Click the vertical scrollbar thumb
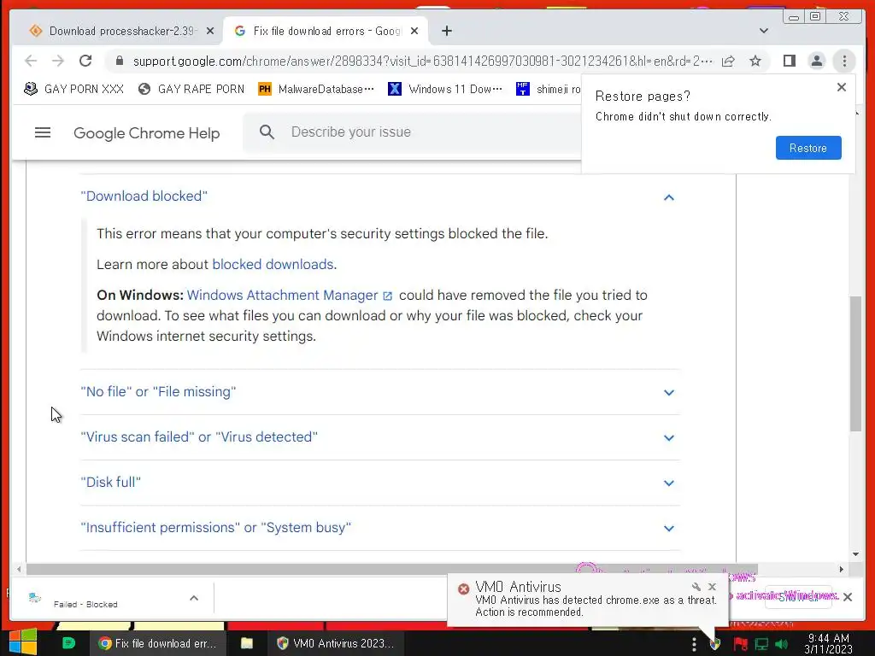The height and width of the screenshot is (656, 875). pos(855,363)
